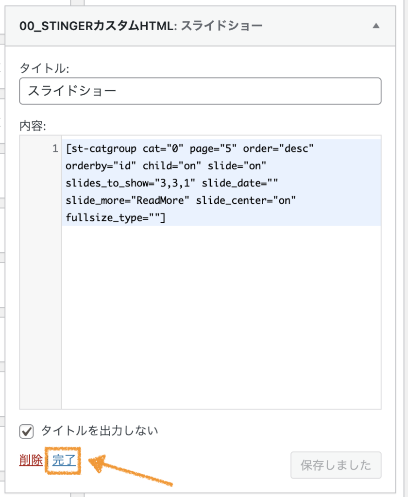Click the slide_date="" attribute in the code

(240, 183)
